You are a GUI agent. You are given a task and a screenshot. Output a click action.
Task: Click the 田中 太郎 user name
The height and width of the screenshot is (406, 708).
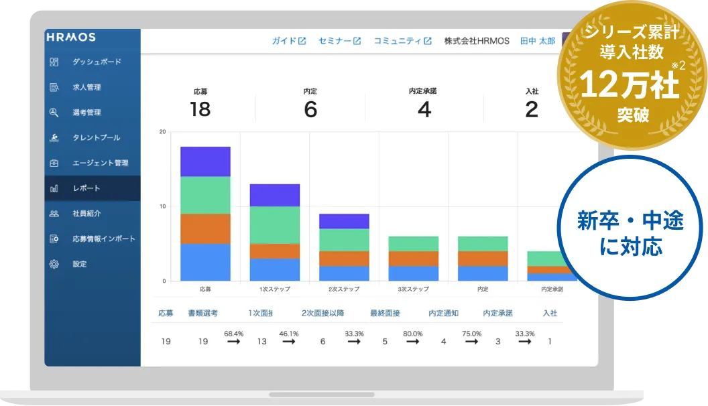[537, 41]
